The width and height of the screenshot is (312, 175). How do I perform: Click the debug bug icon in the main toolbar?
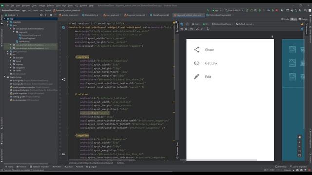(260, 10)
